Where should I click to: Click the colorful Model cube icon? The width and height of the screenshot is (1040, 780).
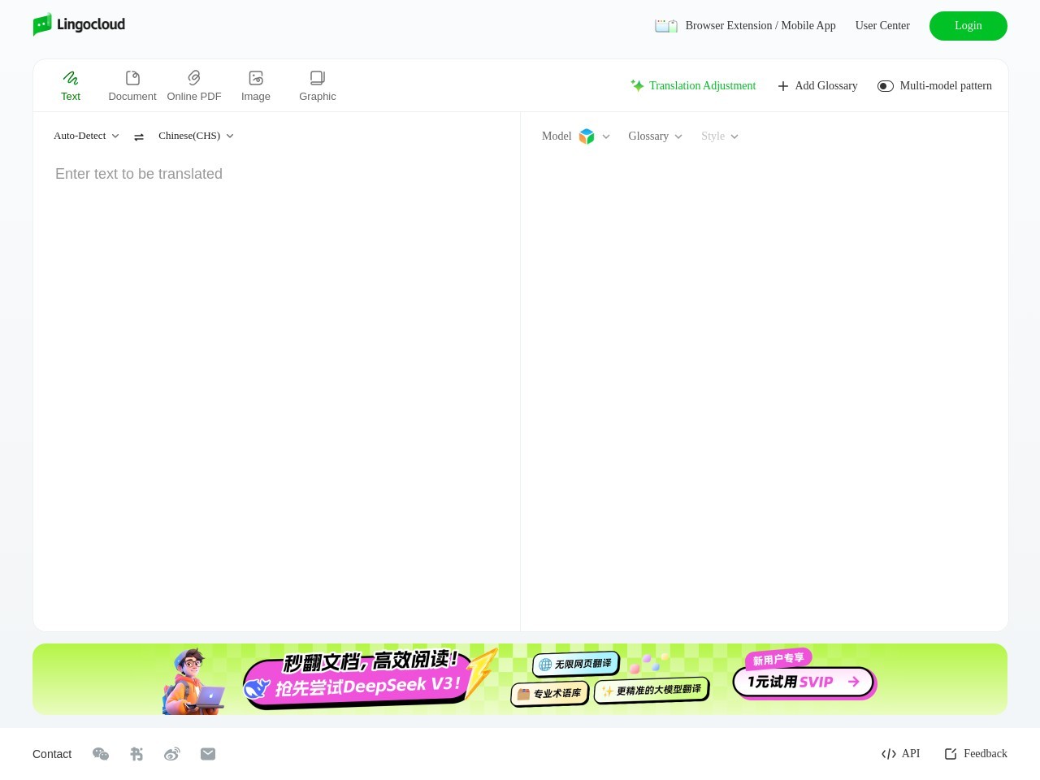[587, 136]
